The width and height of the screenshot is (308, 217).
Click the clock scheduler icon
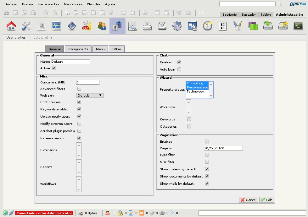point(207,26)
